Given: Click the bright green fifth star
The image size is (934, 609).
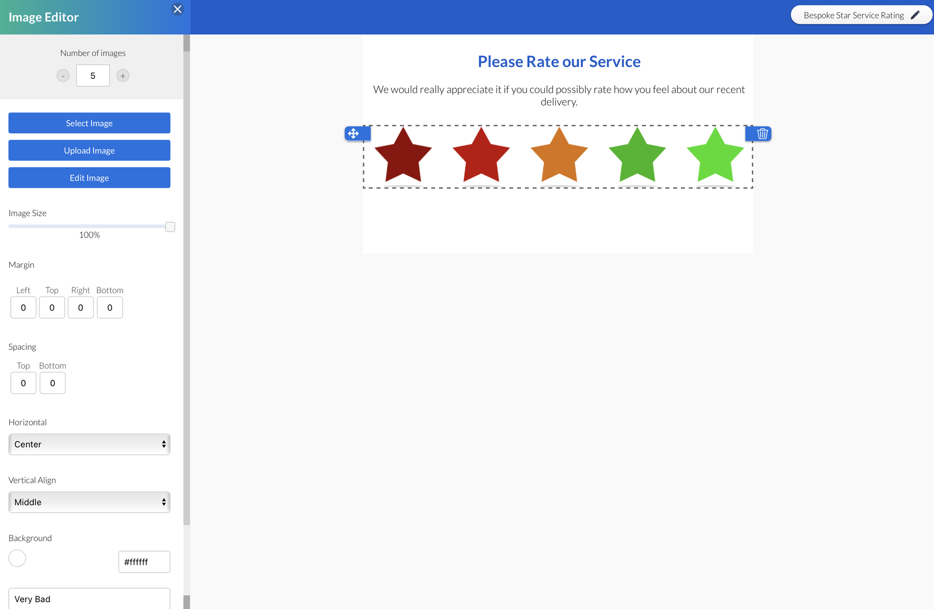Looking at the screenshot, I should 714,157.
